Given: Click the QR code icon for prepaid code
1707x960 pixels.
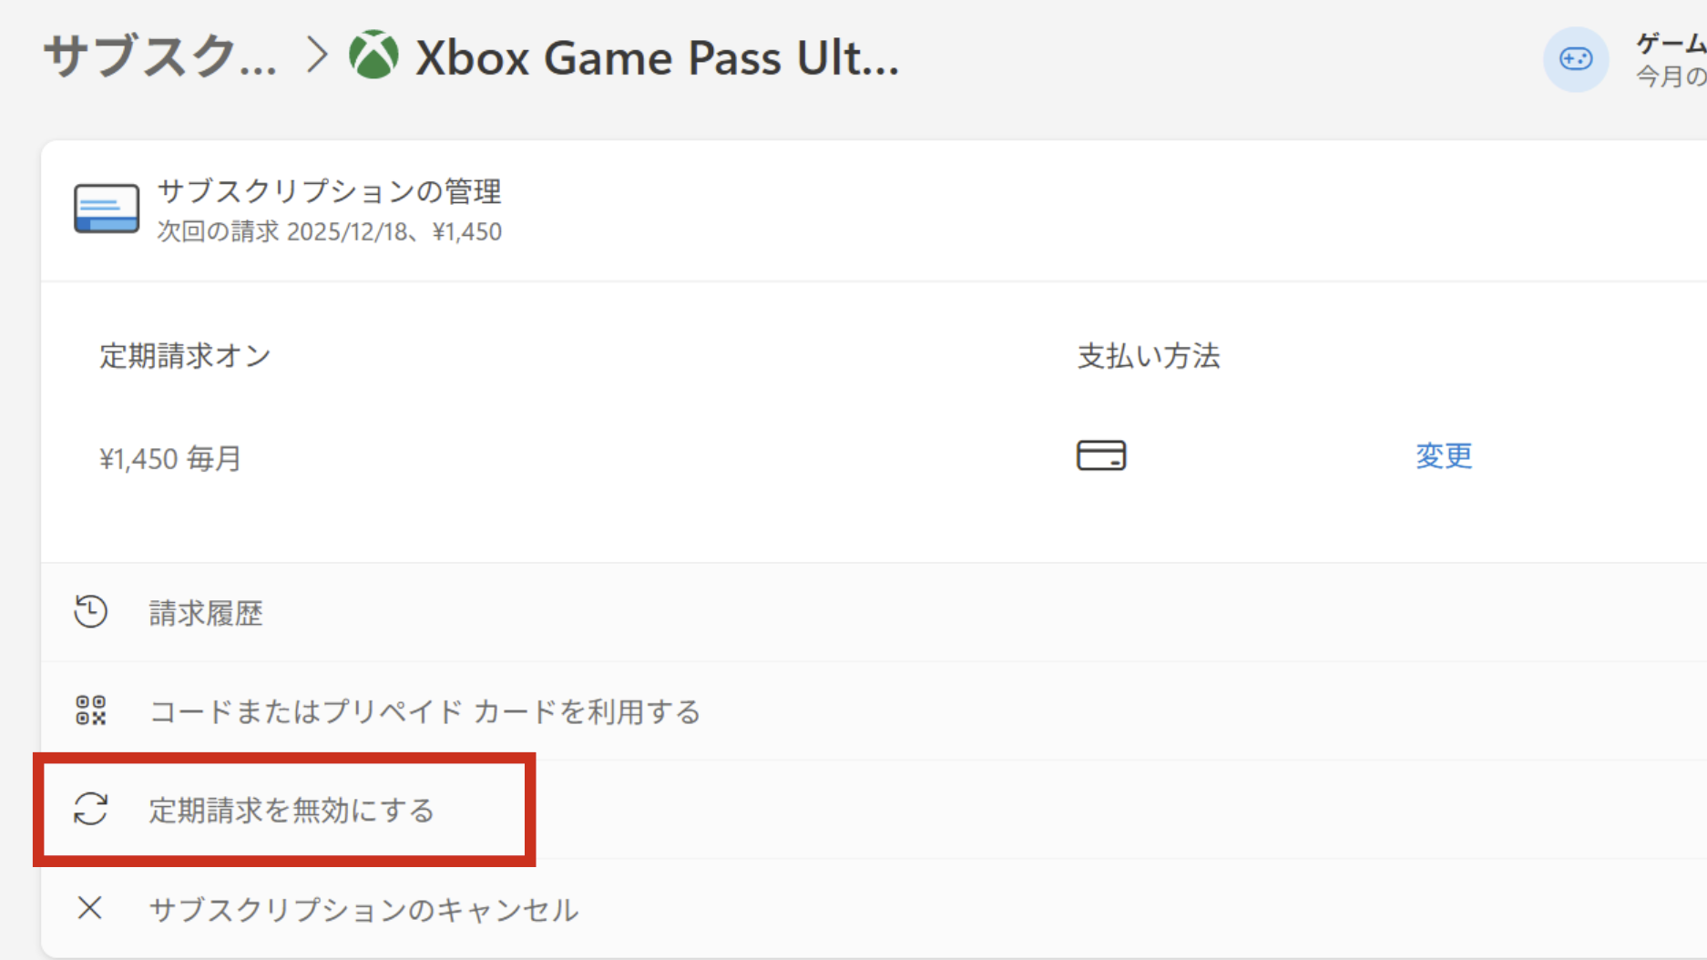Looking at the screenshot, I should 90,710.
